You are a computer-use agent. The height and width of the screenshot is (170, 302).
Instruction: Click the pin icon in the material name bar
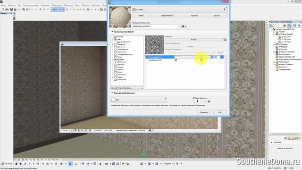pyautogui.click(x=225, y=9)
